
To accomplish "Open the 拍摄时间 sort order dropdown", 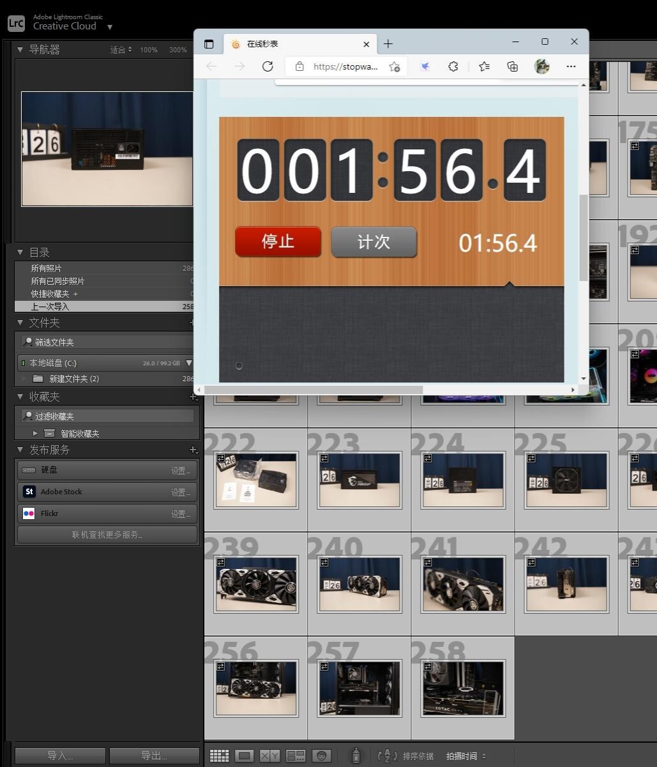I will tap(465, 756).
